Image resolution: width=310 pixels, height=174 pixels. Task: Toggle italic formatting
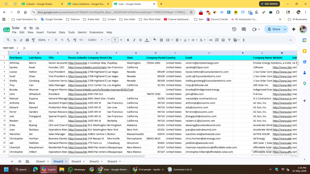pyautogui.click(x=134, y=40)
